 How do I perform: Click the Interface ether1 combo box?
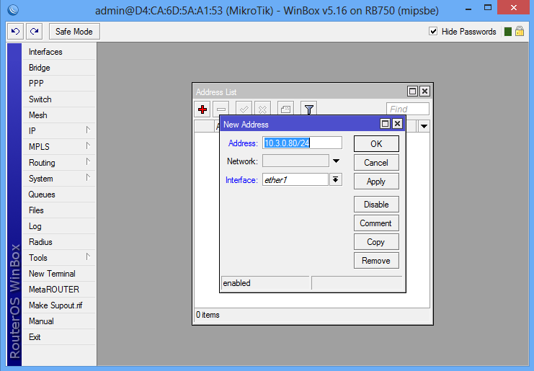point(295,179)
